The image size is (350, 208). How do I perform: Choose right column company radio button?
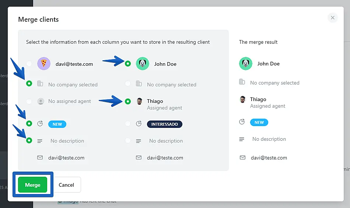pyautogui.click(x=128, y=84)
